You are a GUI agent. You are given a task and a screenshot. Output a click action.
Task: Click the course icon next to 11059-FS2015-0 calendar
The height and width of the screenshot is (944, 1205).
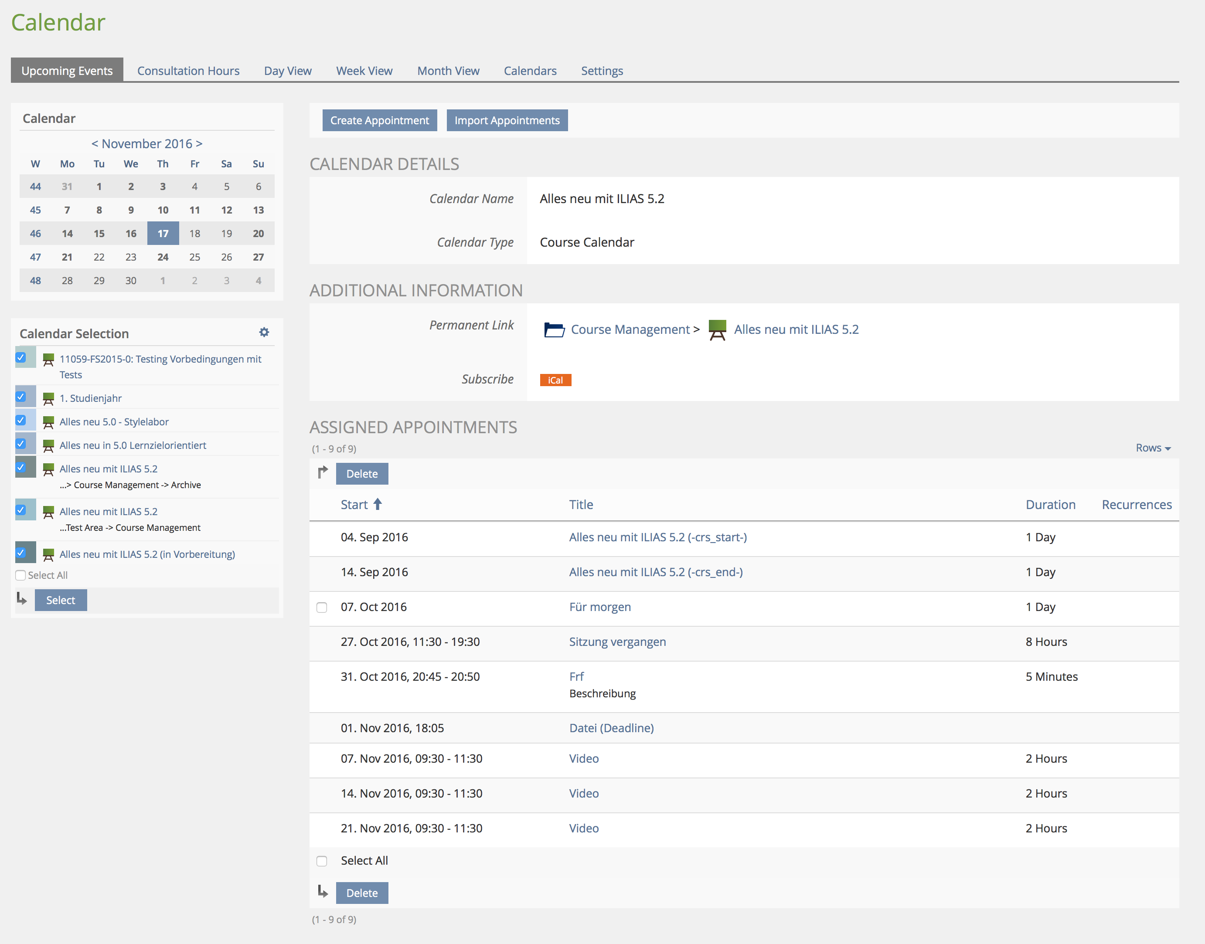pos(49,360)
